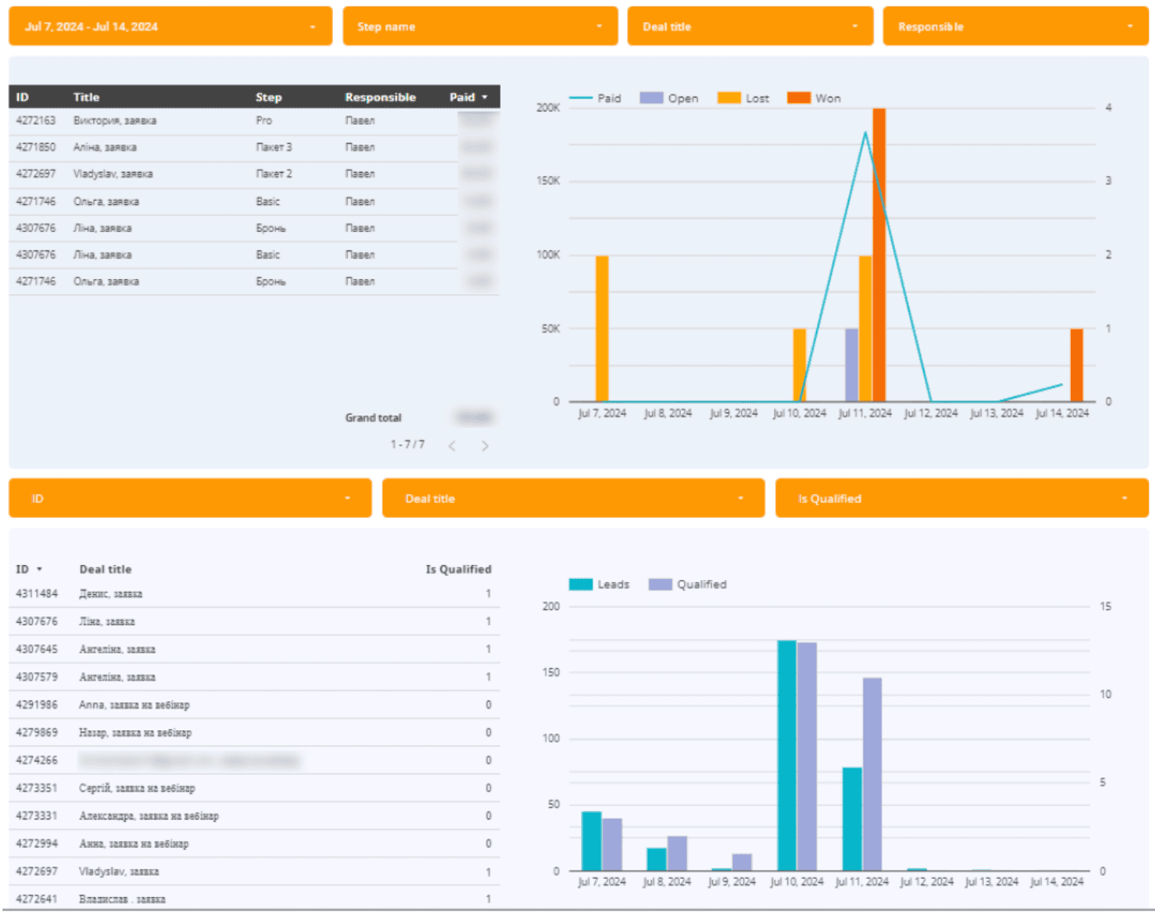The width and height of the screenshot is (1155, 912).
Task: Click the Paid column sort arrow
Action: [x=485, y=97]
